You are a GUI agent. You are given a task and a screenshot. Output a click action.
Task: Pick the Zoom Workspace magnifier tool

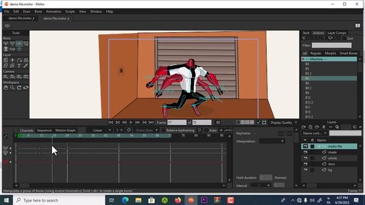(x=13, y=88)
